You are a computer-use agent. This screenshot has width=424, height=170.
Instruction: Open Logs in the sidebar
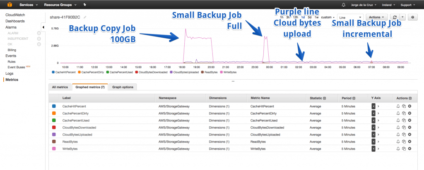pos(9,73)
